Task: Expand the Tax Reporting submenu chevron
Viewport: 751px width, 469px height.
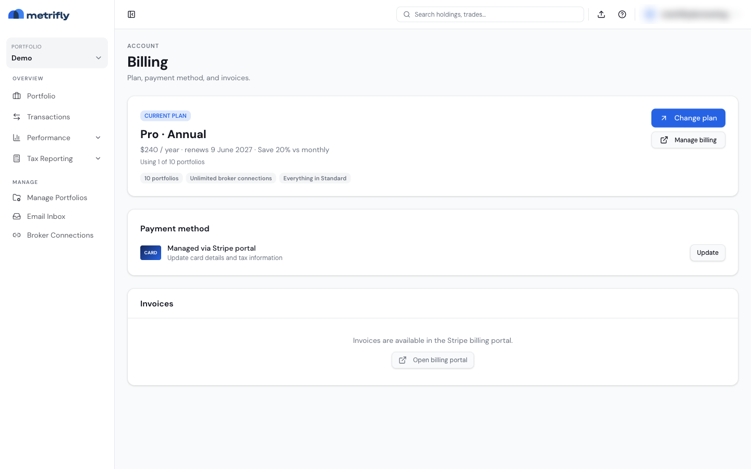Action: pos(98,158)
